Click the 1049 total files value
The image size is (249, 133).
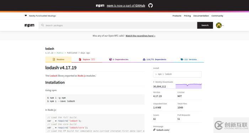pos(180,107)
